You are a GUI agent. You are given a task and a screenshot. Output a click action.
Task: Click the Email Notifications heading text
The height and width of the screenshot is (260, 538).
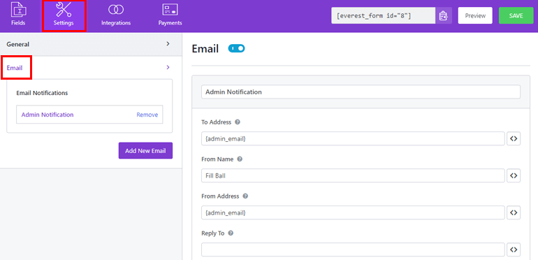coord(42,93)
